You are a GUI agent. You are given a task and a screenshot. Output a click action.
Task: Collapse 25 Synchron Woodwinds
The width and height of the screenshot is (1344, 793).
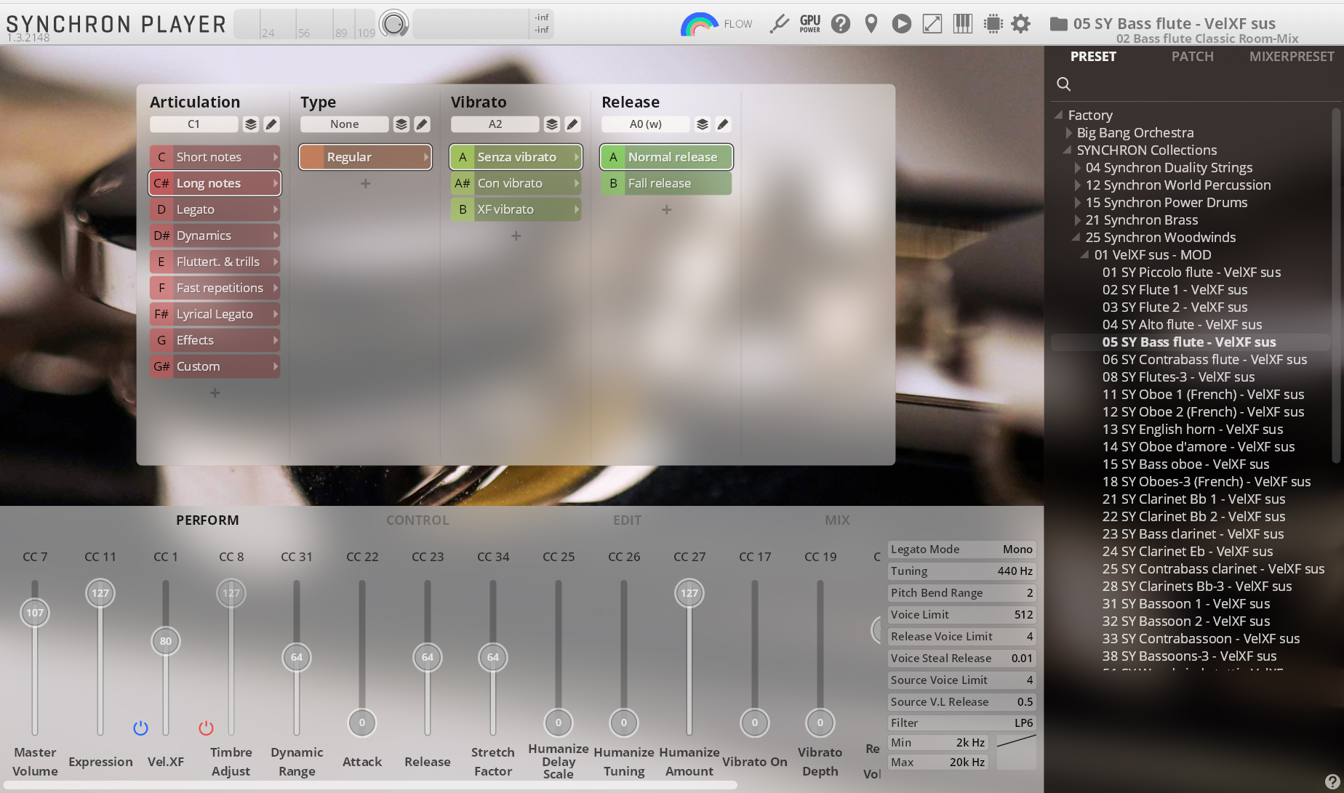(1076, 237)
